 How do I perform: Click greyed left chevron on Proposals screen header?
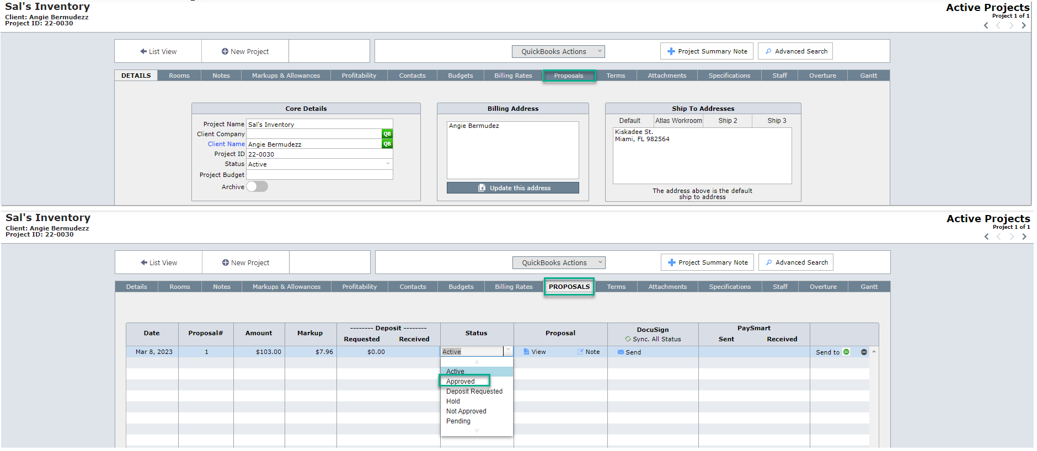click(x=999, y=237)
